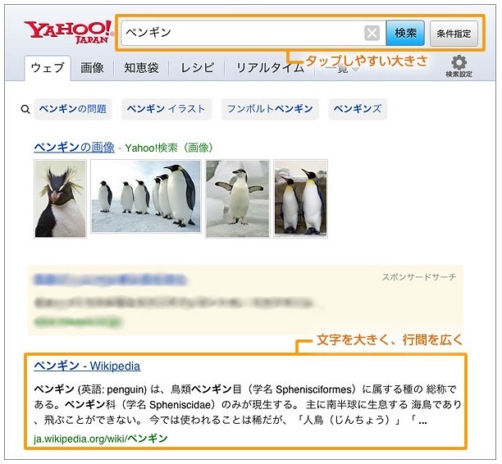Open the ペンギン - Wikipedia result link

pos(87,366)
